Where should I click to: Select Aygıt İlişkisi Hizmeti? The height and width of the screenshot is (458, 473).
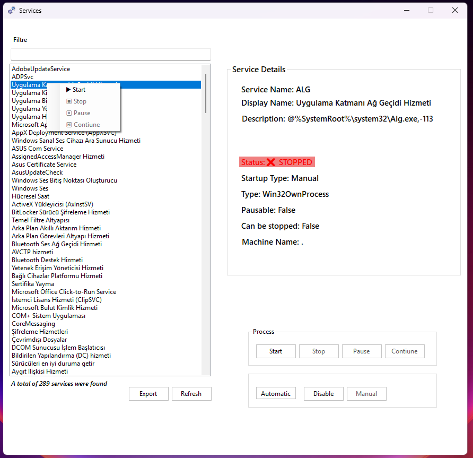(106, 371)
